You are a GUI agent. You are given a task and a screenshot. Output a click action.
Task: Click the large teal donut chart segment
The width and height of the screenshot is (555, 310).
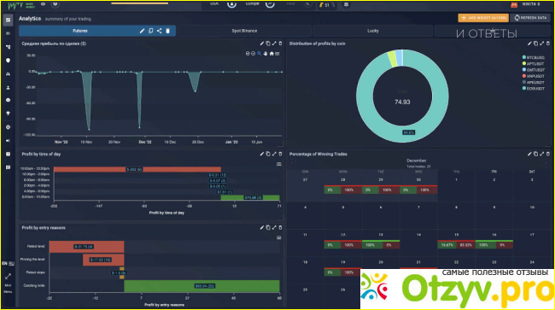[x=402, y=134]
